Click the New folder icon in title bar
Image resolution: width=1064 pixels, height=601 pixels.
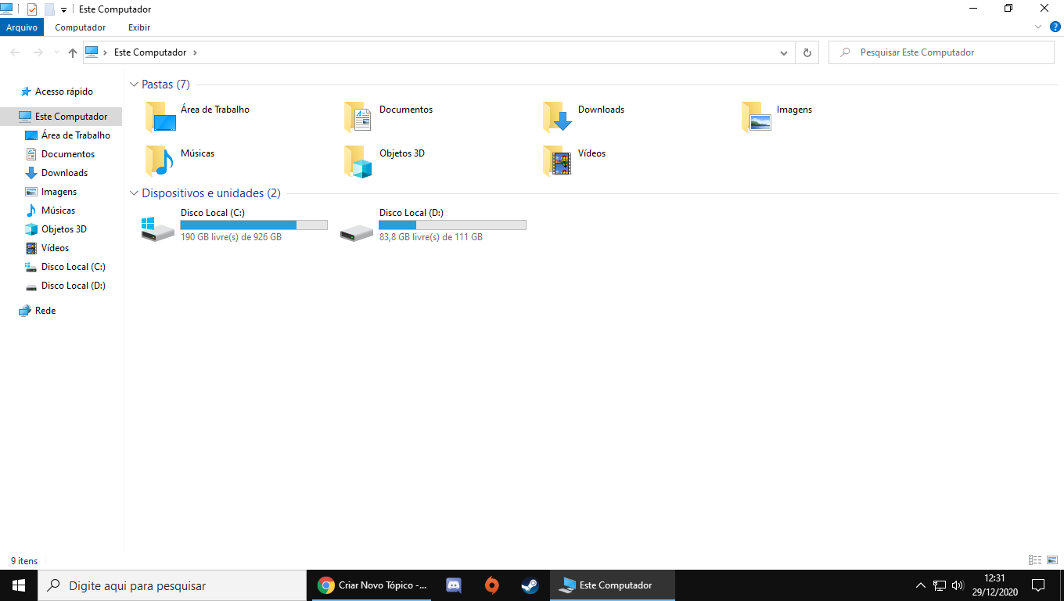tap(49, 9)
